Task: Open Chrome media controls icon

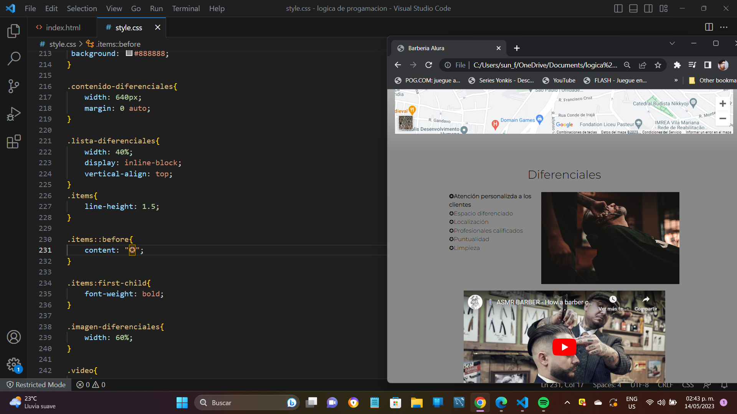Action: [692, 65]
